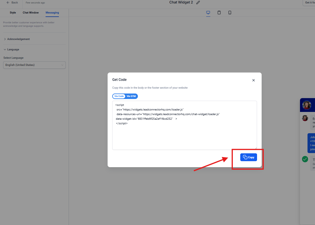This screenshot has width=315, height=225.
Task: Select the Via GTM toggle option
Action: (x=132, y=96)
